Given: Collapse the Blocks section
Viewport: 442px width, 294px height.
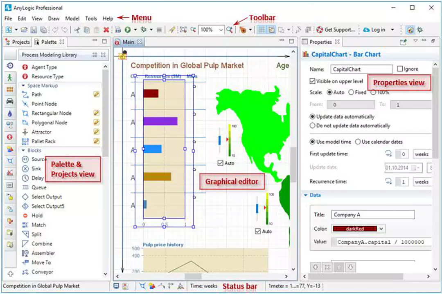Looking at the screenshot, I should coord(23,151).
